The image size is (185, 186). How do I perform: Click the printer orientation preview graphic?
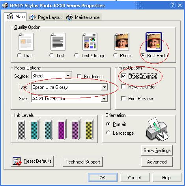click(x=157, y=130)
